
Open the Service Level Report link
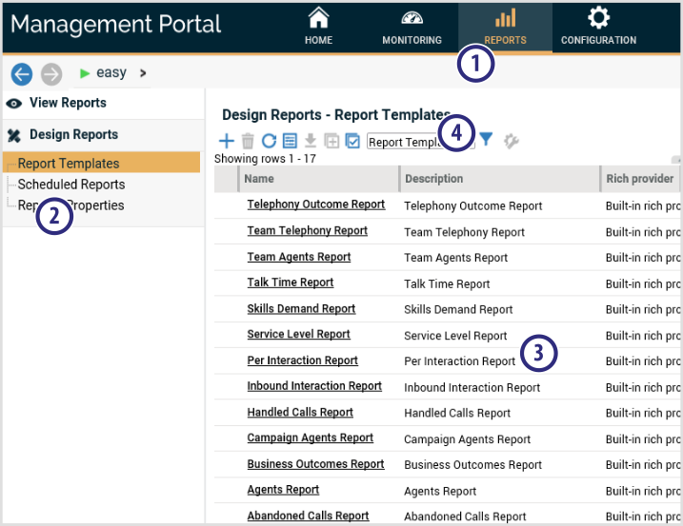pyautogui.click(x=298, y=334)
